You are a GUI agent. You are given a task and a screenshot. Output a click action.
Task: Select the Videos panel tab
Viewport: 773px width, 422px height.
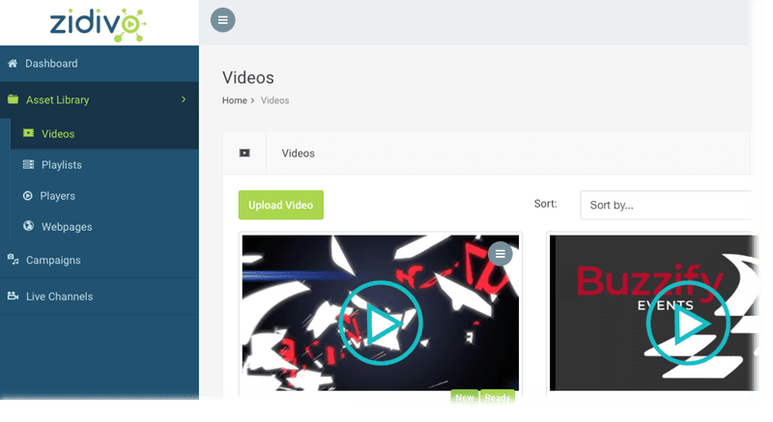(x=298, y=153)
